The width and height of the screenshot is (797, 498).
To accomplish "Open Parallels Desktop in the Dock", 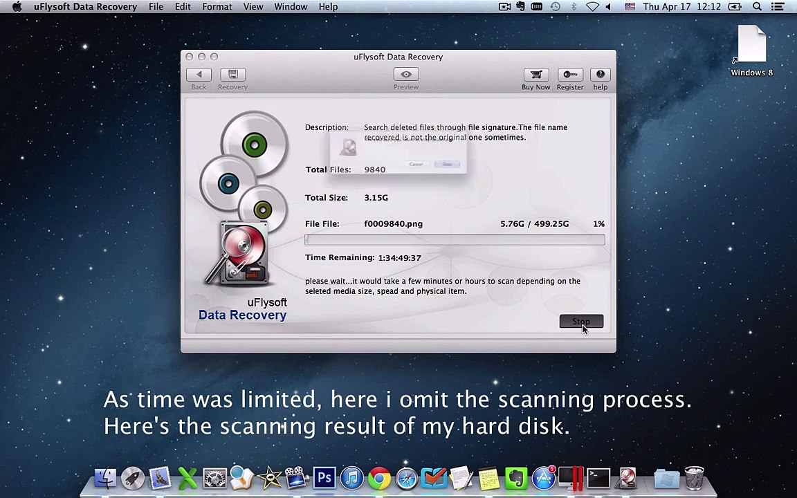I will [x=571, y=478].
